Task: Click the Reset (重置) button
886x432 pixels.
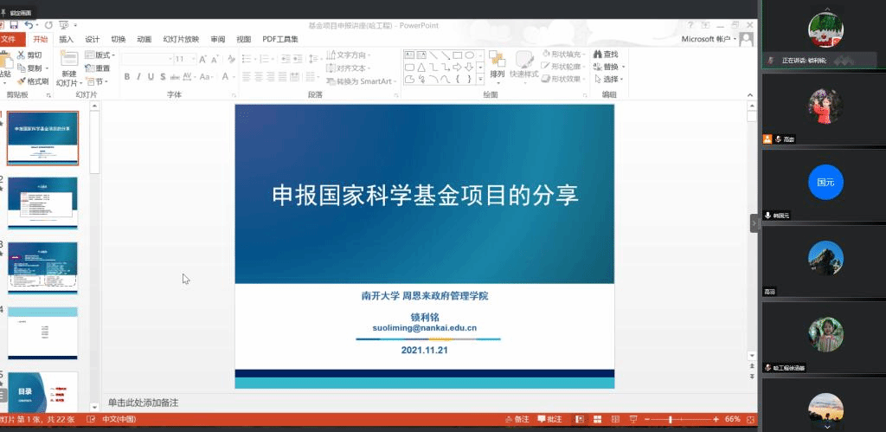Action: (98, 68)
